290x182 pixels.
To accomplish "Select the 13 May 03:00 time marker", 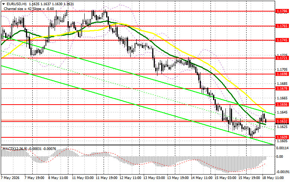I will [x=154, y=178].
